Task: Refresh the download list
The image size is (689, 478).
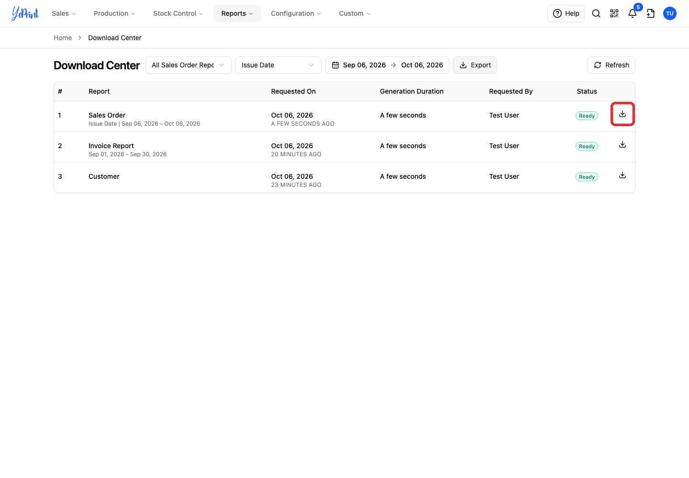Action: click(611, 65)
